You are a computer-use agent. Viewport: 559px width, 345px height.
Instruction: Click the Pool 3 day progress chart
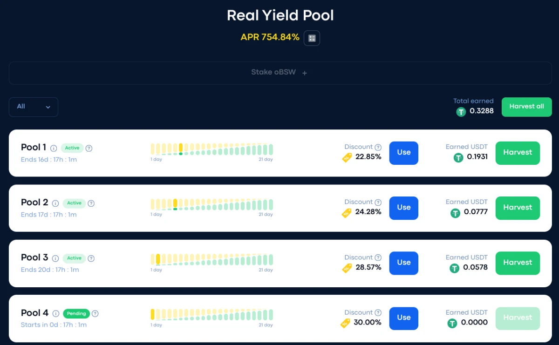[x=211, y=263]
